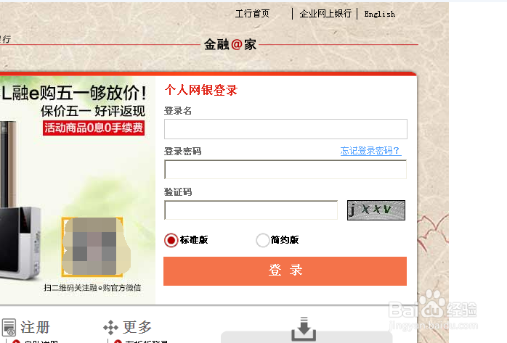
Task: Click the 金融@家 logo
Action: [x=230, y=44]
